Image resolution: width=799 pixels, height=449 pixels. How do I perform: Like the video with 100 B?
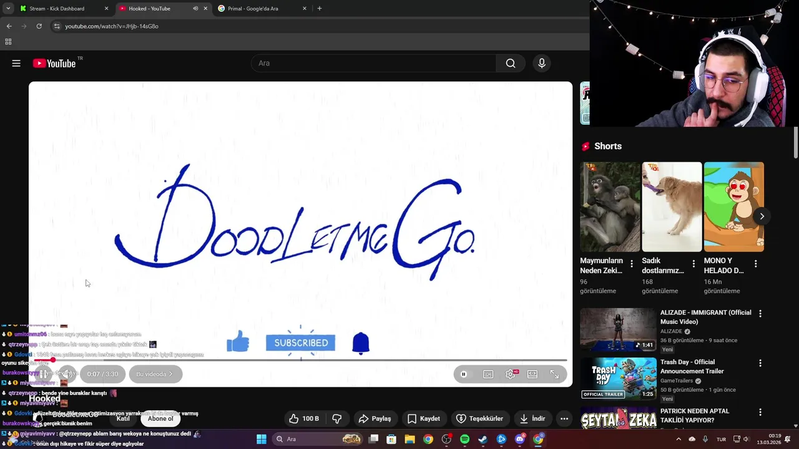point(304,418)
